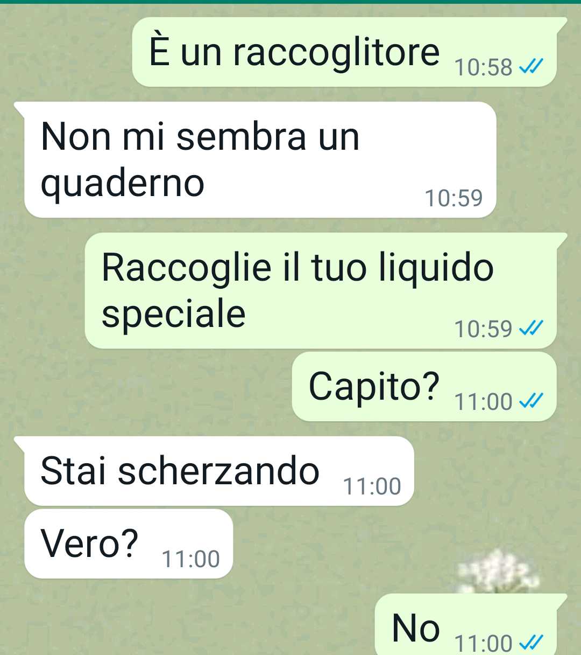This screenshot has width=581, height=655.
Task: Tap the read checkmarks on 'È un raccoglitore'
Action: [531, 67]
